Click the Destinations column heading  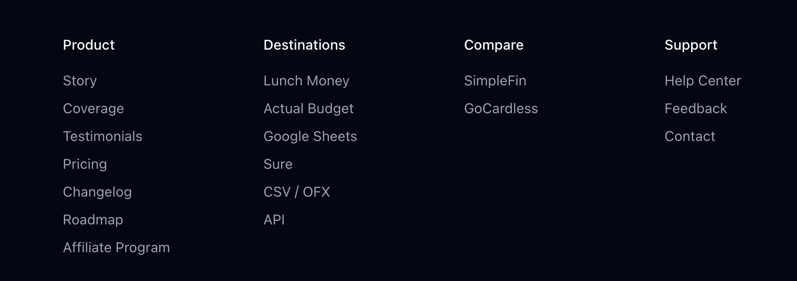(304, 45)
